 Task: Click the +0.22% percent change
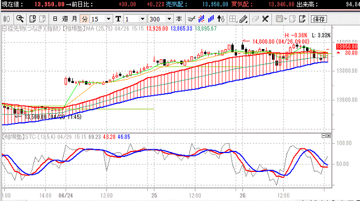[x=155, y=4]
